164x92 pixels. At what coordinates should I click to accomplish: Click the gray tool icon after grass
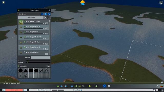(83, 86)
